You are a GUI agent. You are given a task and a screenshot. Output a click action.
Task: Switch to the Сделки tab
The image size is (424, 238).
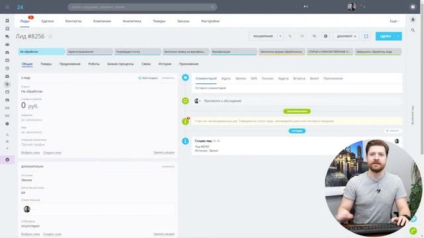coord(48,21)
